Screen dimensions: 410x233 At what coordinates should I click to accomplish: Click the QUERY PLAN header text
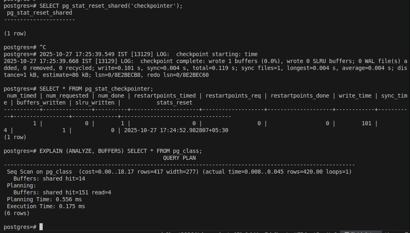(x=179, y=158)
